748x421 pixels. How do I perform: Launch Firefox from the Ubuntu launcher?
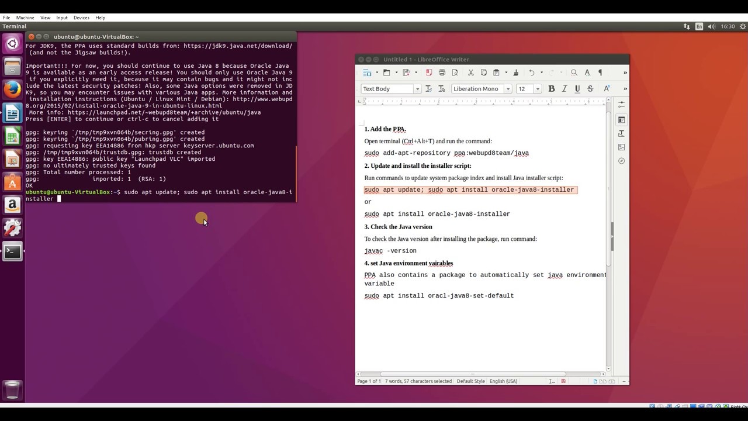(12, 89)
